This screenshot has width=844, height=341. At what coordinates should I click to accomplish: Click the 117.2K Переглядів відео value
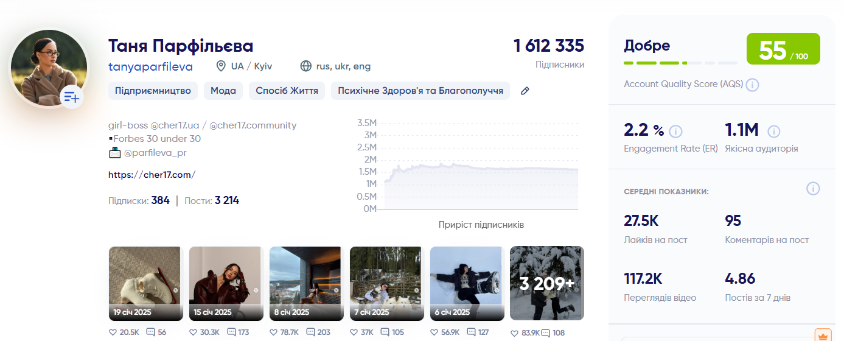tap(643, 279)
